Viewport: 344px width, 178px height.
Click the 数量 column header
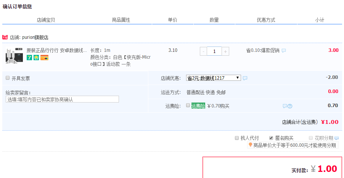[x=214, y=20]
